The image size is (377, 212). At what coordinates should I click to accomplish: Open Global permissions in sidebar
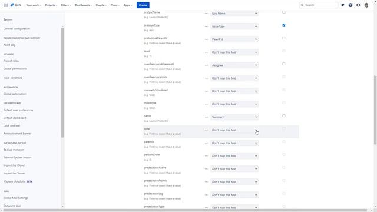click(15, 69)
